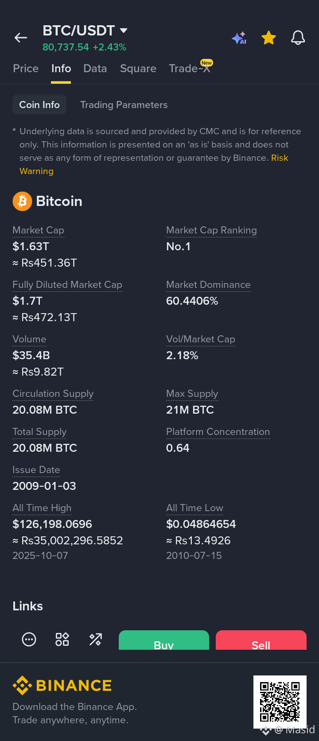Screen dimensions: 319x741
Task: Open the grid widgets icon
Action: 62,639
